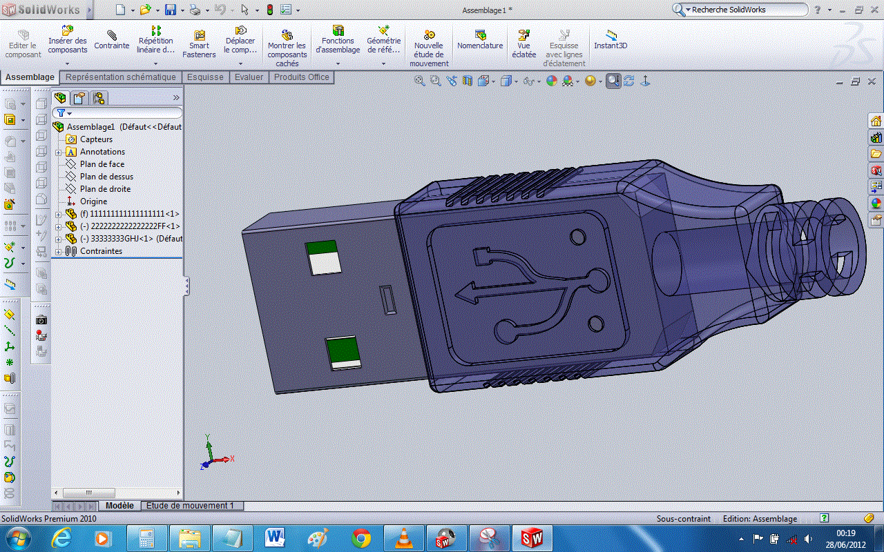Screen dimensions: 884x552
Task: Open the Help question mark
Action: pos(818,10)
